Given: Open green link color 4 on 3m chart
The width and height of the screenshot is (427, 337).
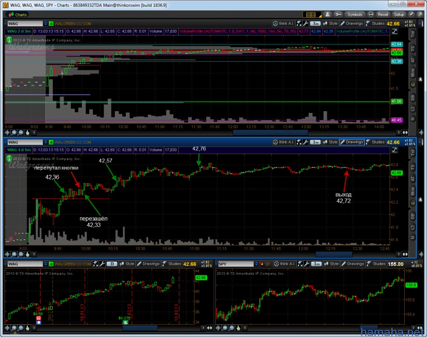Looking at the screenshot, I should (x=51, y=24).
